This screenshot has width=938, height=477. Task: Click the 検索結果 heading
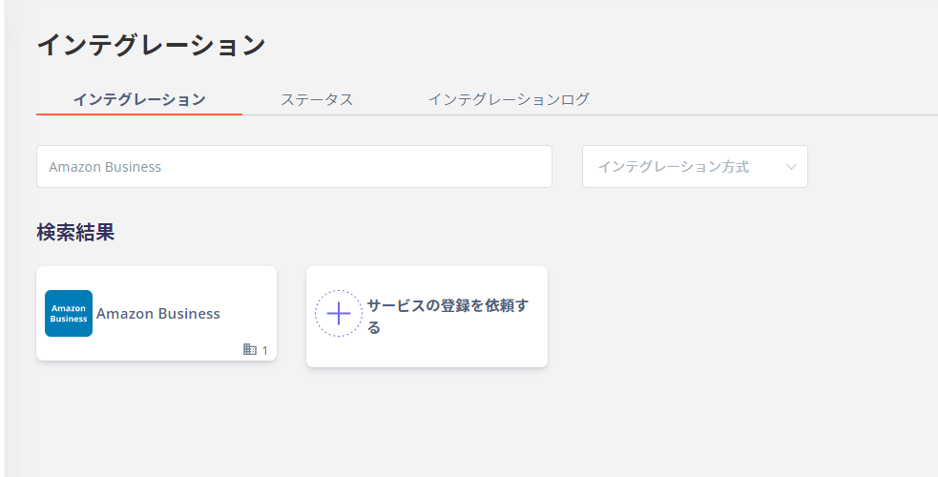click(75, 232)
